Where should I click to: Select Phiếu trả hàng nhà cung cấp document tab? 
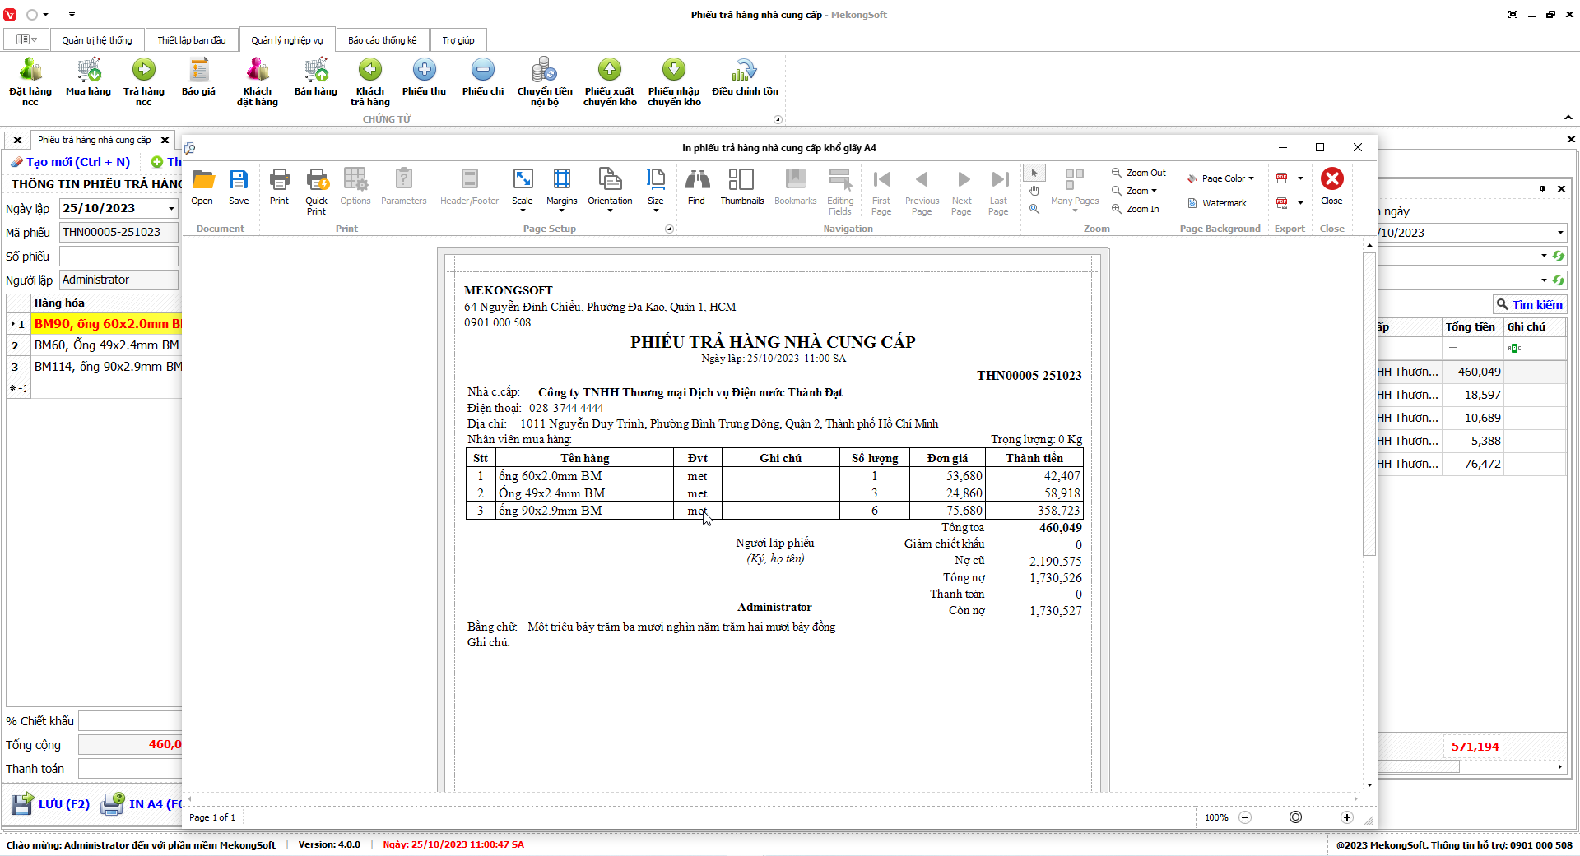pyautogui.click(x=95, y=140)
